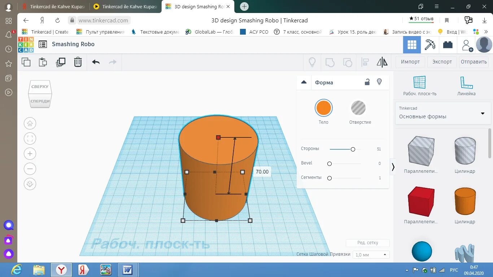Open Основные формы shapes category dropdown
The width and height of the screenshot is (493, 277).
click(443, 113)
